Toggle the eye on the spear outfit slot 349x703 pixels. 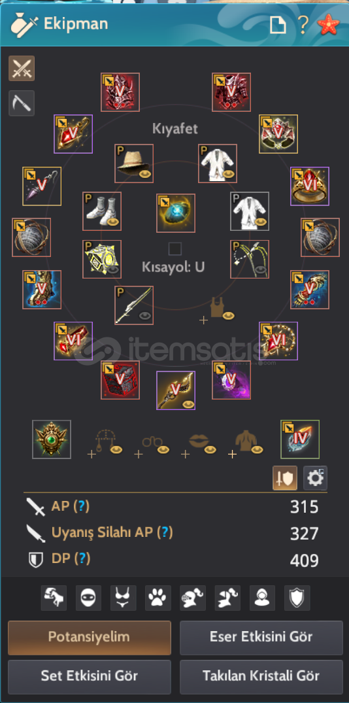(144, 316)
